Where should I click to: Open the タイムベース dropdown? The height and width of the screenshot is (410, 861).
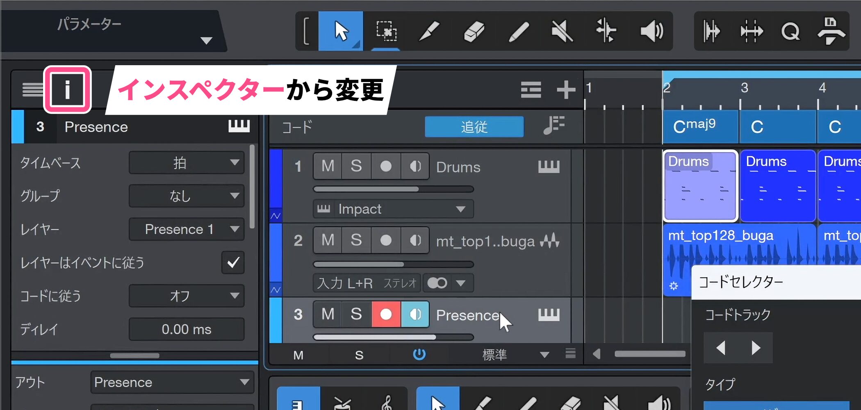187,163
